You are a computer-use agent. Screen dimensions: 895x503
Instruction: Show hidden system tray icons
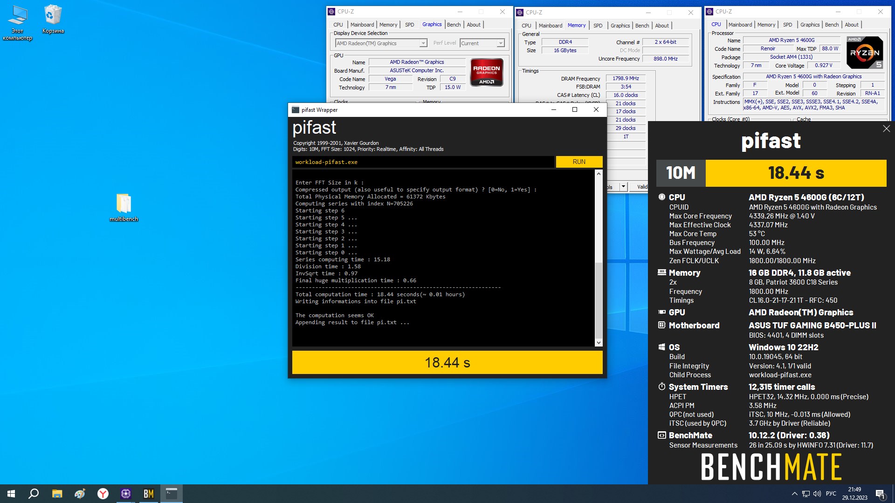[x=794, y=494]
